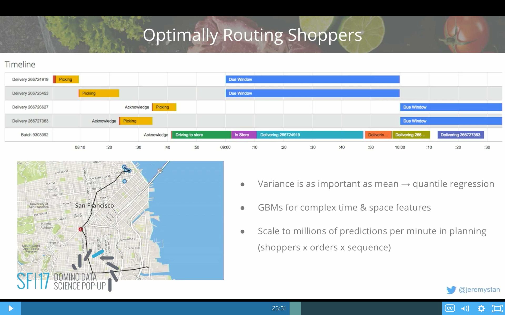Click the red store marker on map
The width and height of the screenshot is (505, 315).
click(81, 229)
